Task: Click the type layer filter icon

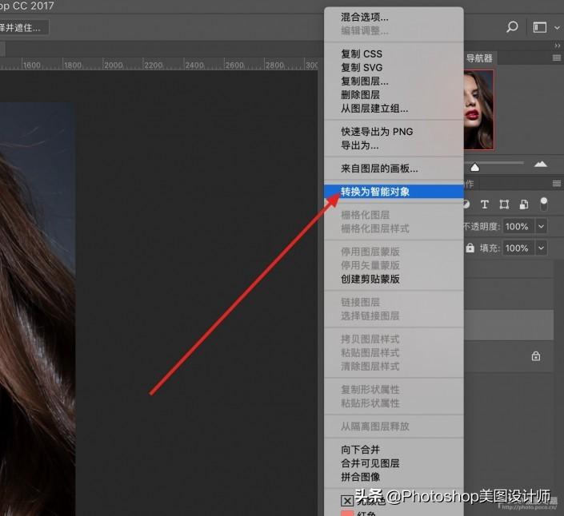Action: (x=484, y=204)
